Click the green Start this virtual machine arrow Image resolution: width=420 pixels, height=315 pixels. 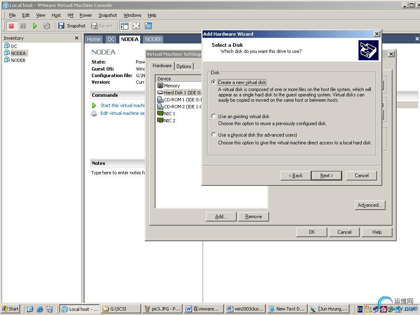pos(94,105)
